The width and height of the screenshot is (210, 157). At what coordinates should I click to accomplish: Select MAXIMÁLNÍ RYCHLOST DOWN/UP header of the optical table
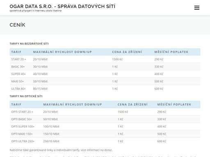(x=73, y=105)
